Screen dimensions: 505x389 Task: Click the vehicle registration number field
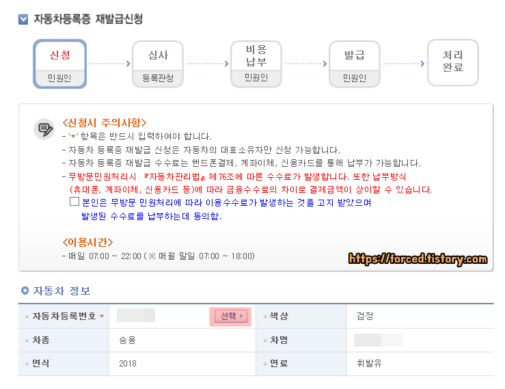click(136, 315)
